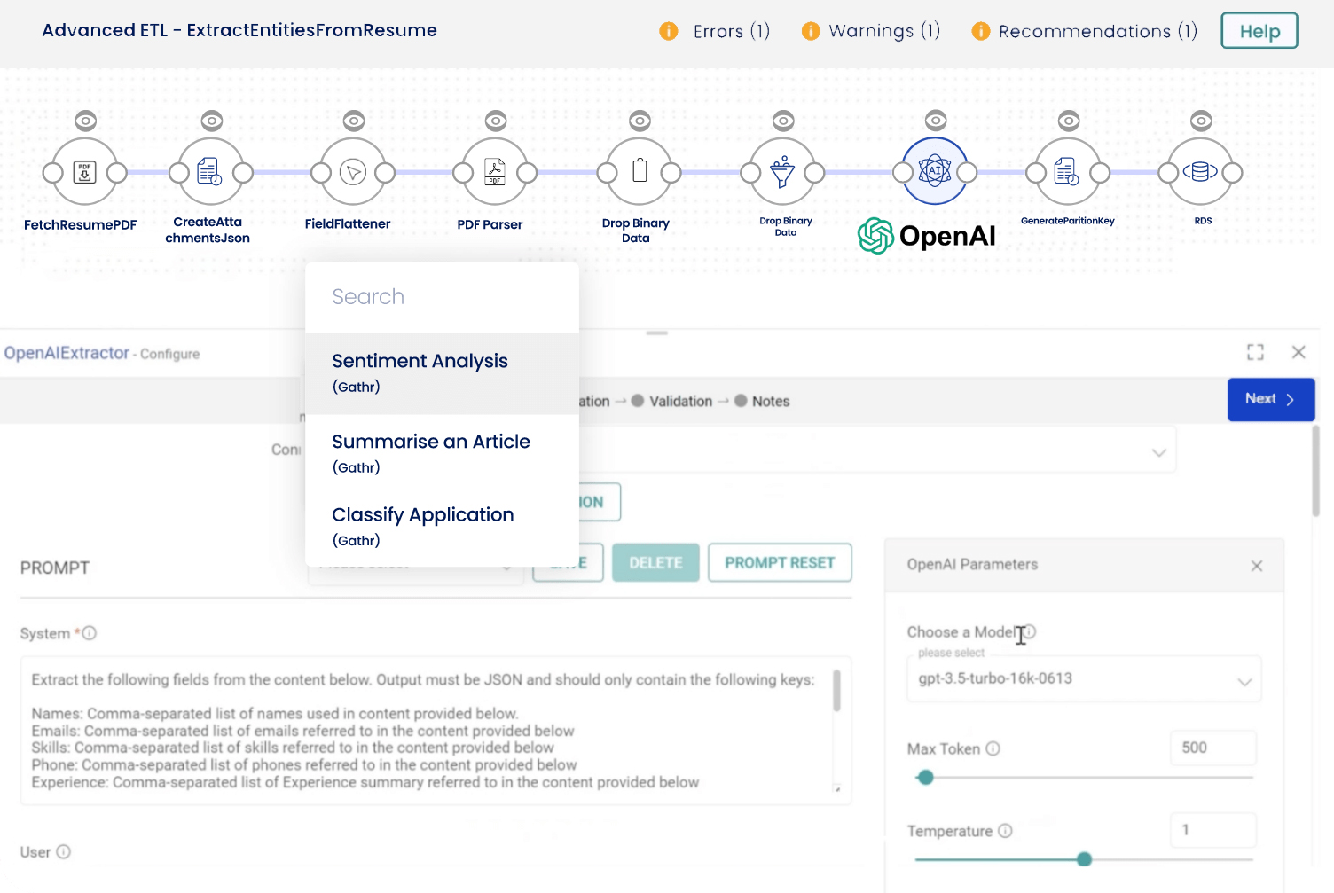Open Recommendations (1) list
Image resolution: width=1334 pixels, height=893 pixels.
tap(1098, 31)
